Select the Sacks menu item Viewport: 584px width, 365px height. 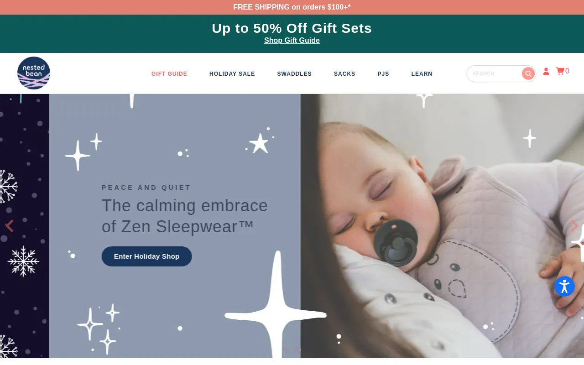(344, 74)
